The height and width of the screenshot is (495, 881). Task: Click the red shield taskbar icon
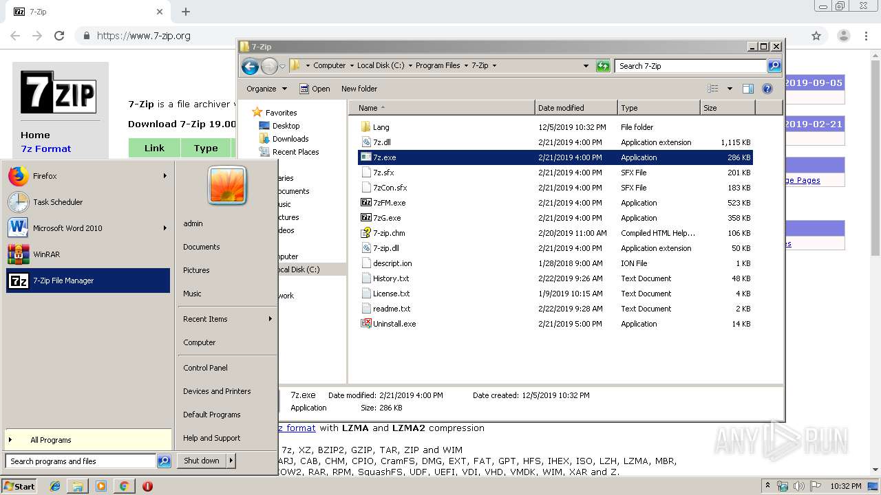[x=147, y=486]
